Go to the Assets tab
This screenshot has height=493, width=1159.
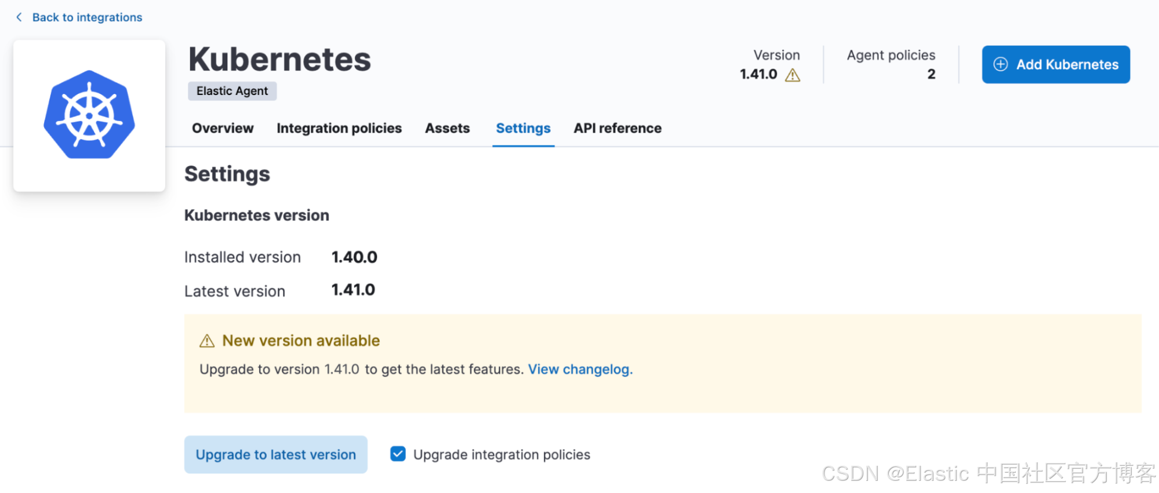447,128
